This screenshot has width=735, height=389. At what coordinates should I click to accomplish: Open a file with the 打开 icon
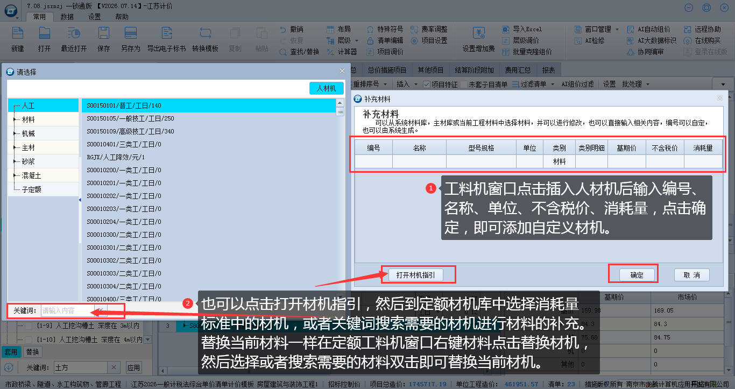(x=44, y=39)
